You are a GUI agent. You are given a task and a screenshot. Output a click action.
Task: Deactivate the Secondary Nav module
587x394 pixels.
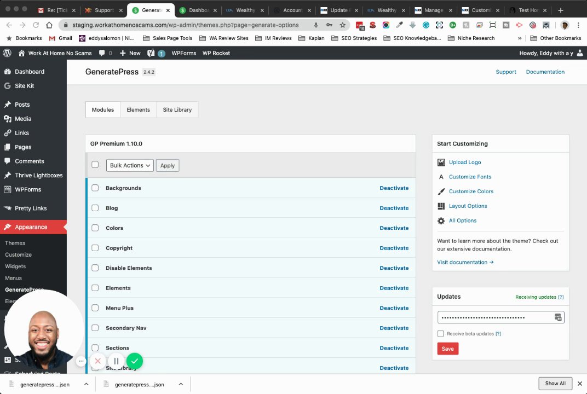tap(394, 328)
